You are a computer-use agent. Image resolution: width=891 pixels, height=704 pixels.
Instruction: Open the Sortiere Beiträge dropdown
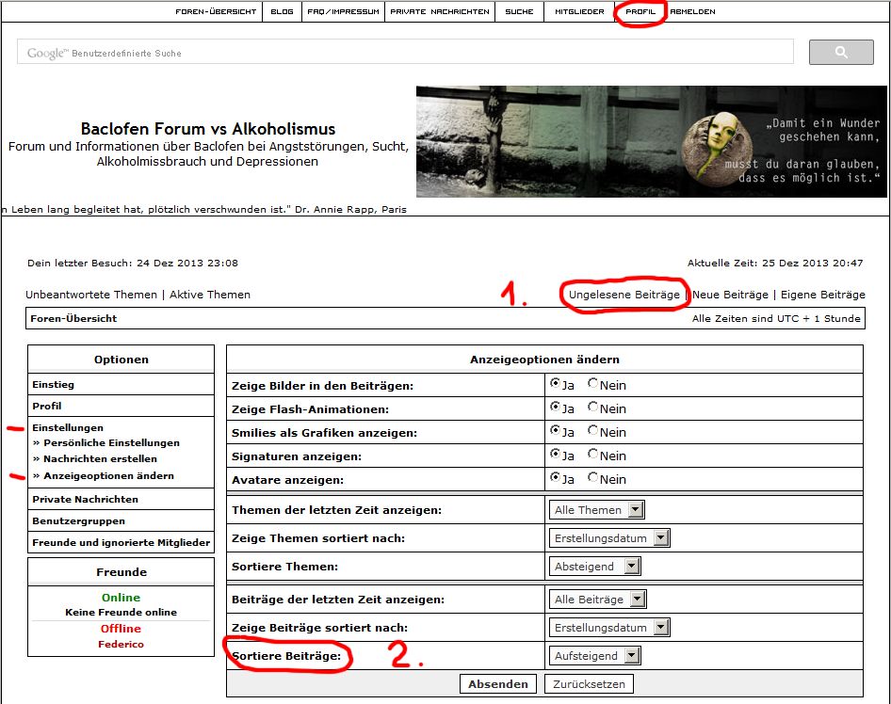point(595,655)
